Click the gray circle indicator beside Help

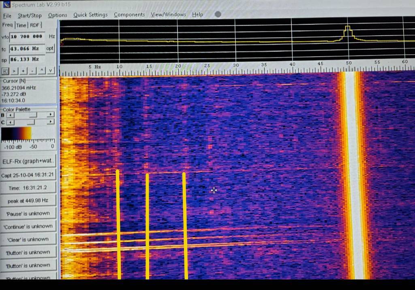218,14
